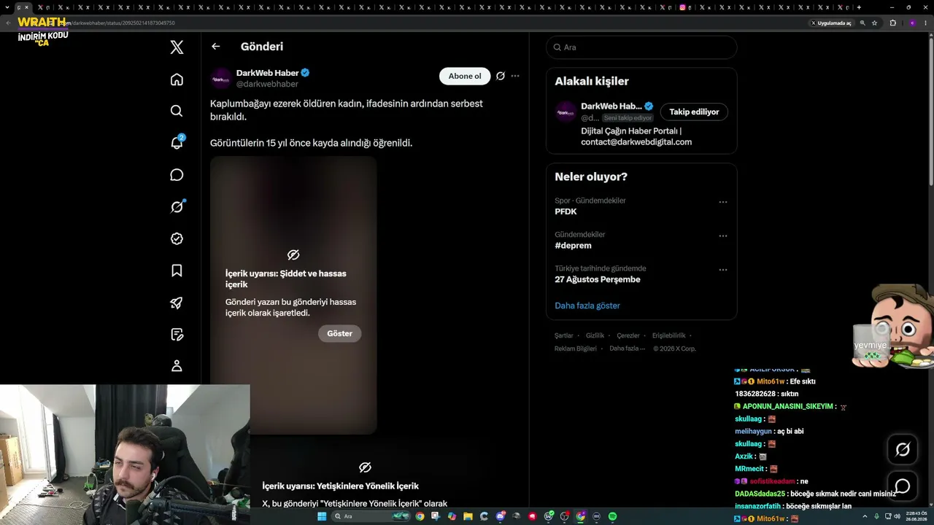Click the DarkWeb Haber author avatar
934x525 pixels.
point(221,78)
